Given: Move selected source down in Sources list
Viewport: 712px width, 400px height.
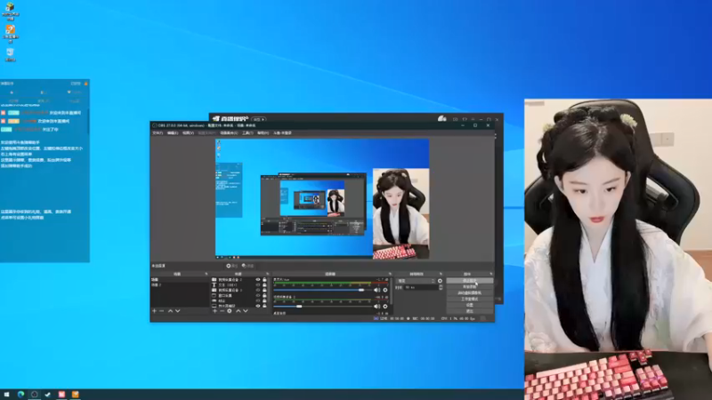Looking at the screenshot, I should tap(246, 311).
